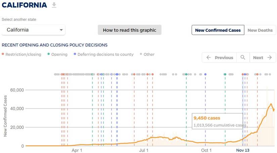This screenshot has width=277, height=153.
Task: Click the Oct 1 axis label
Action: coord(206,151)
